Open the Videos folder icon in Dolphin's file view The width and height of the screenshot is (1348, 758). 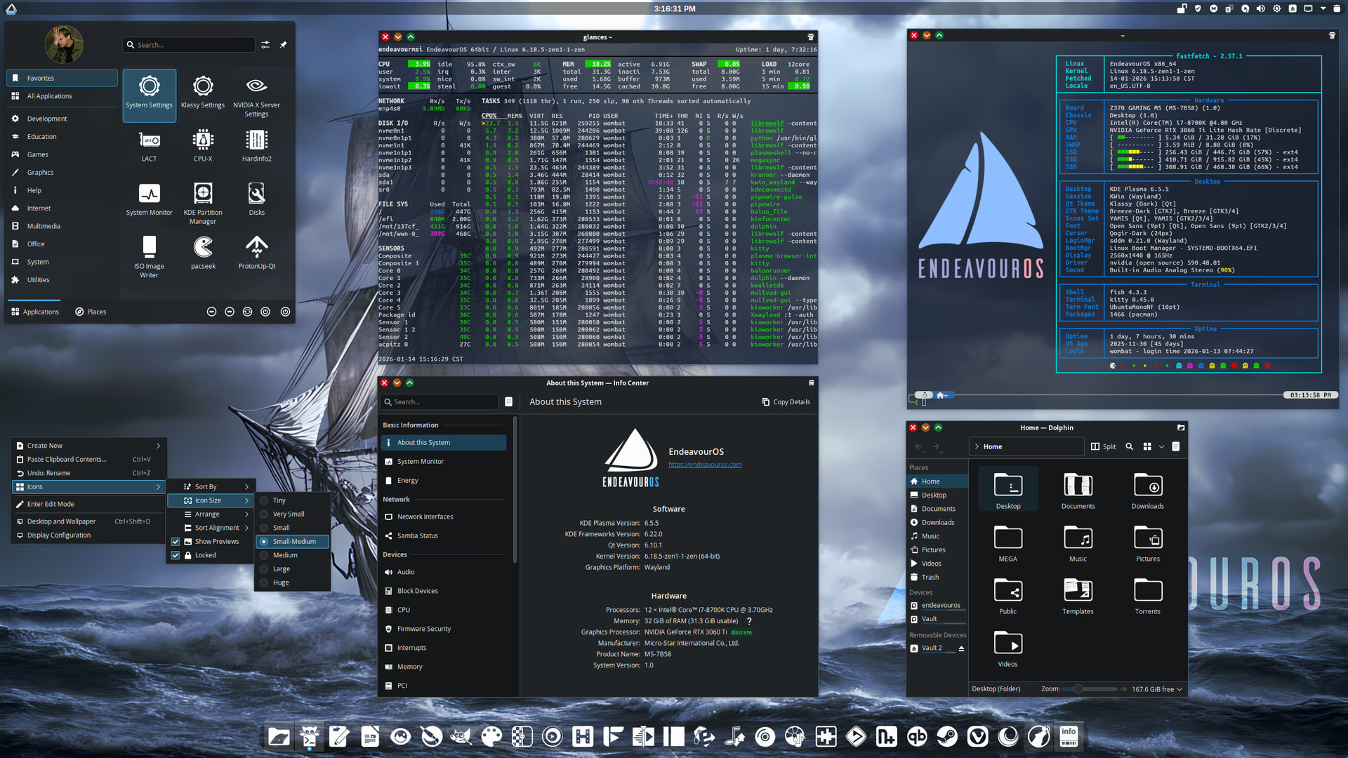click(1007, 648)
